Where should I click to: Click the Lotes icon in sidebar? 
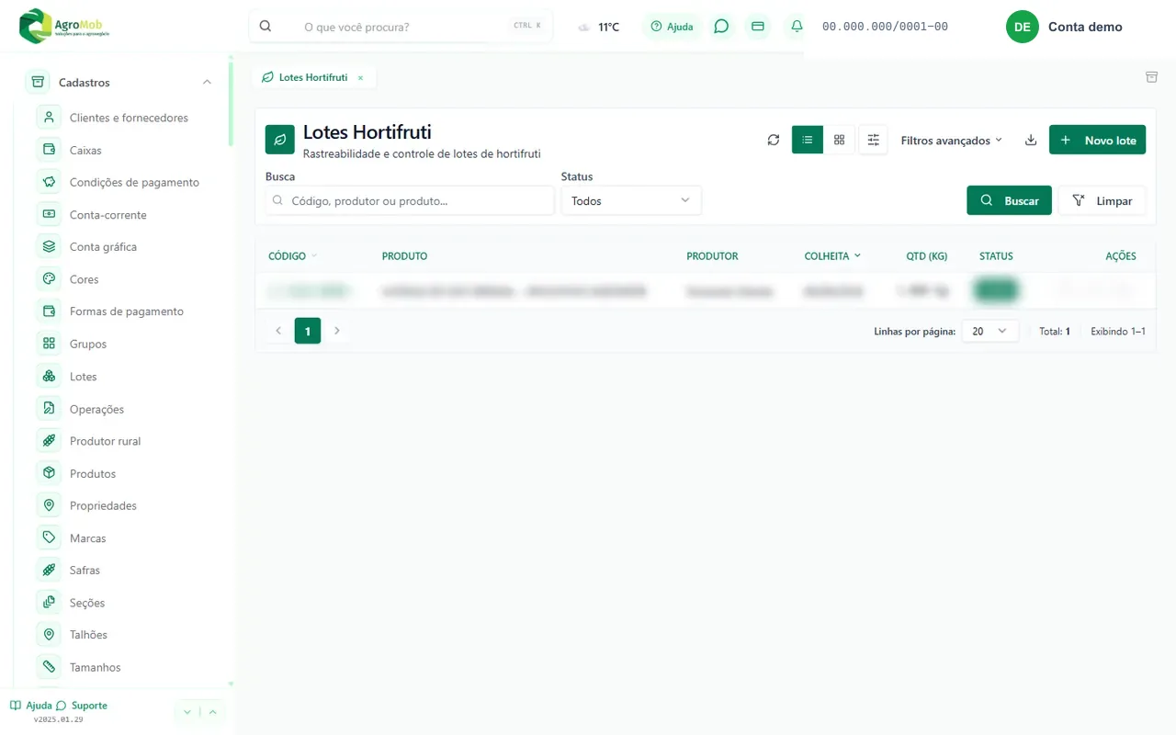coord(49,376)
